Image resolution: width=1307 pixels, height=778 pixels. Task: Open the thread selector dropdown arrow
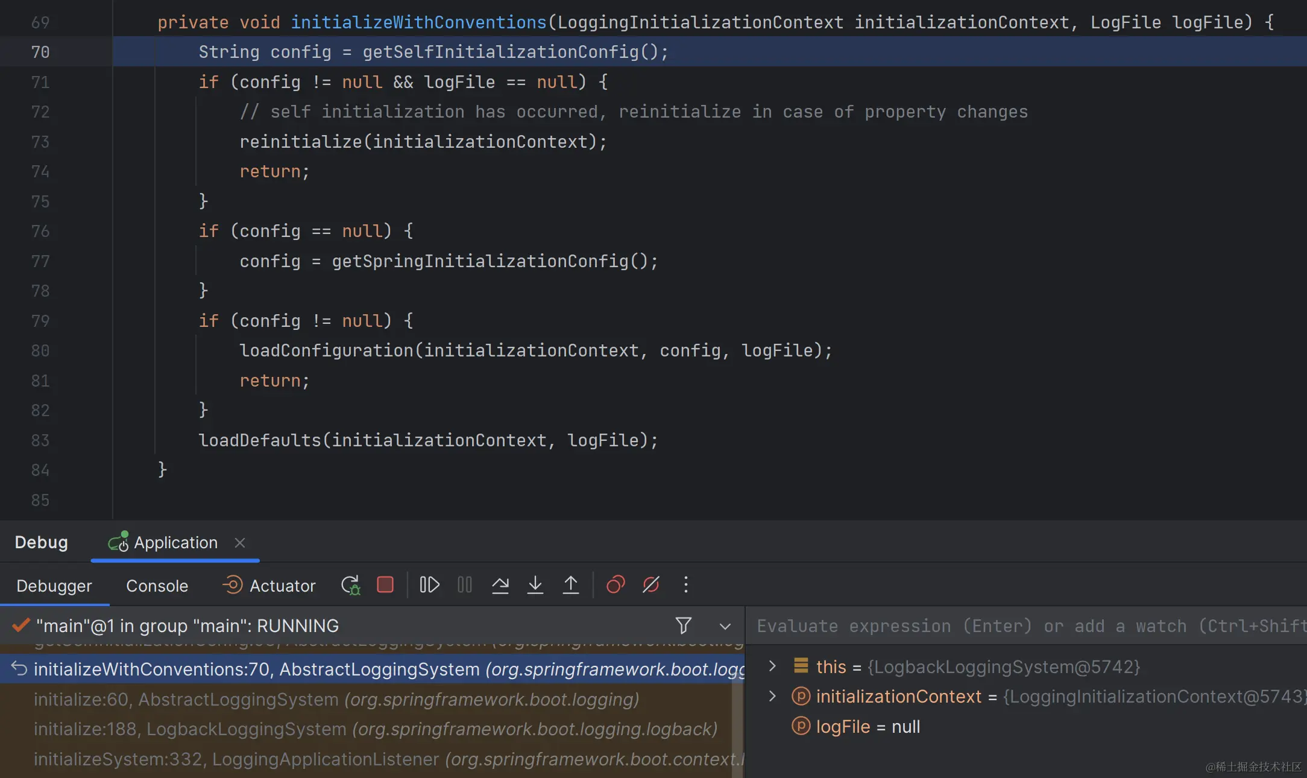725,627
